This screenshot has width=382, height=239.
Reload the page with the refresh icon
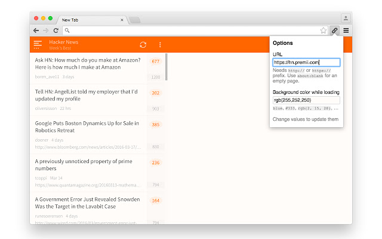(x=56, y=30)
